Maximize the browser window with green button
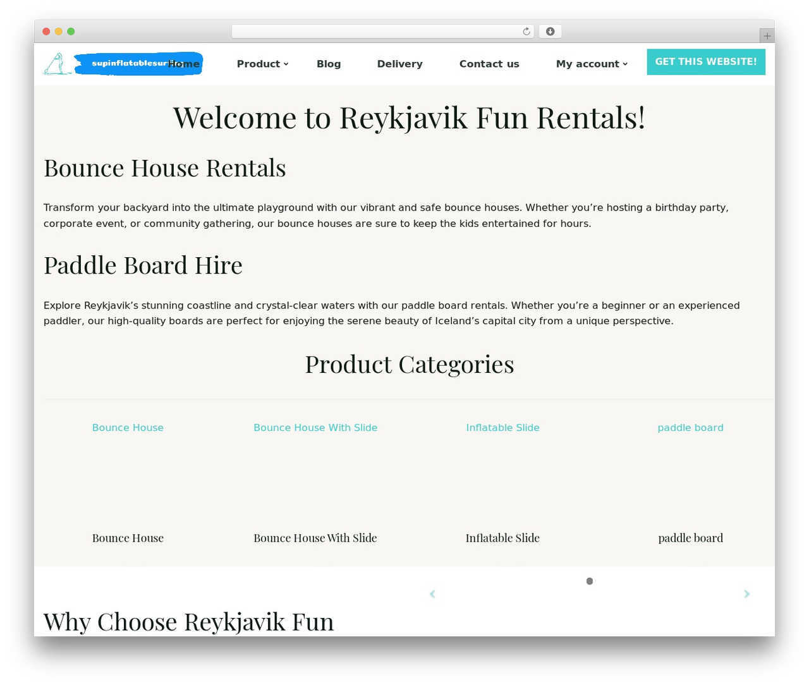Screen dimensions: 809x685 [71, 32]
